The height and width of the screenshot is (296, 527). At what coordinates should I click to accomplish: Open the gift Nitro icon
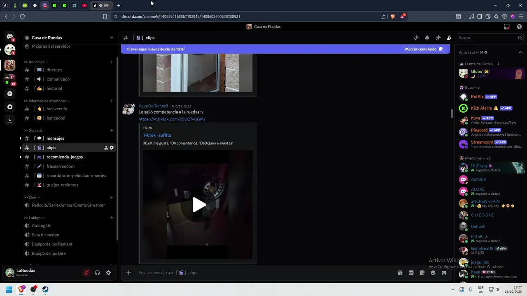click(x=400, y=273)
